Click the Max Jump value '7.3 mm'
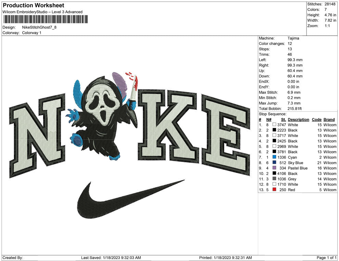Screen dimensions: 339x261 [x=294, y=103]
